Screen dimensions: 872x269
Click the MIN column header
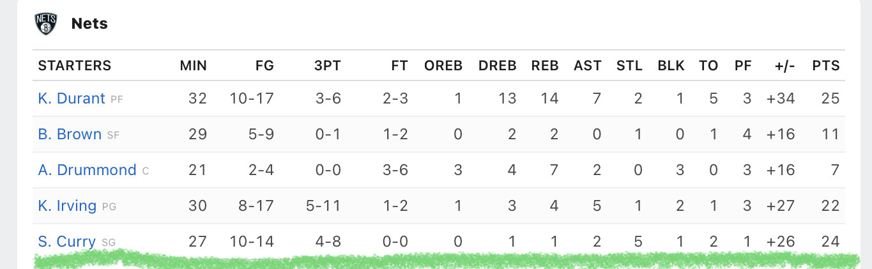point(194,65)
